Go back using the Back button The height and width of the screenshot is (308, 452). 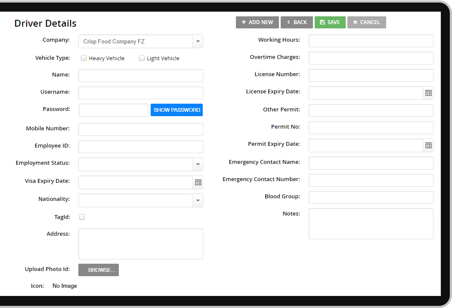point(297,22)
